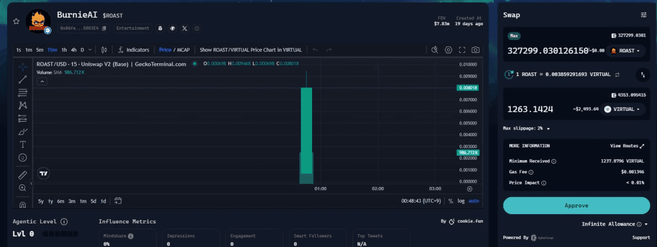Select the 4h interval

pos(74,50)
